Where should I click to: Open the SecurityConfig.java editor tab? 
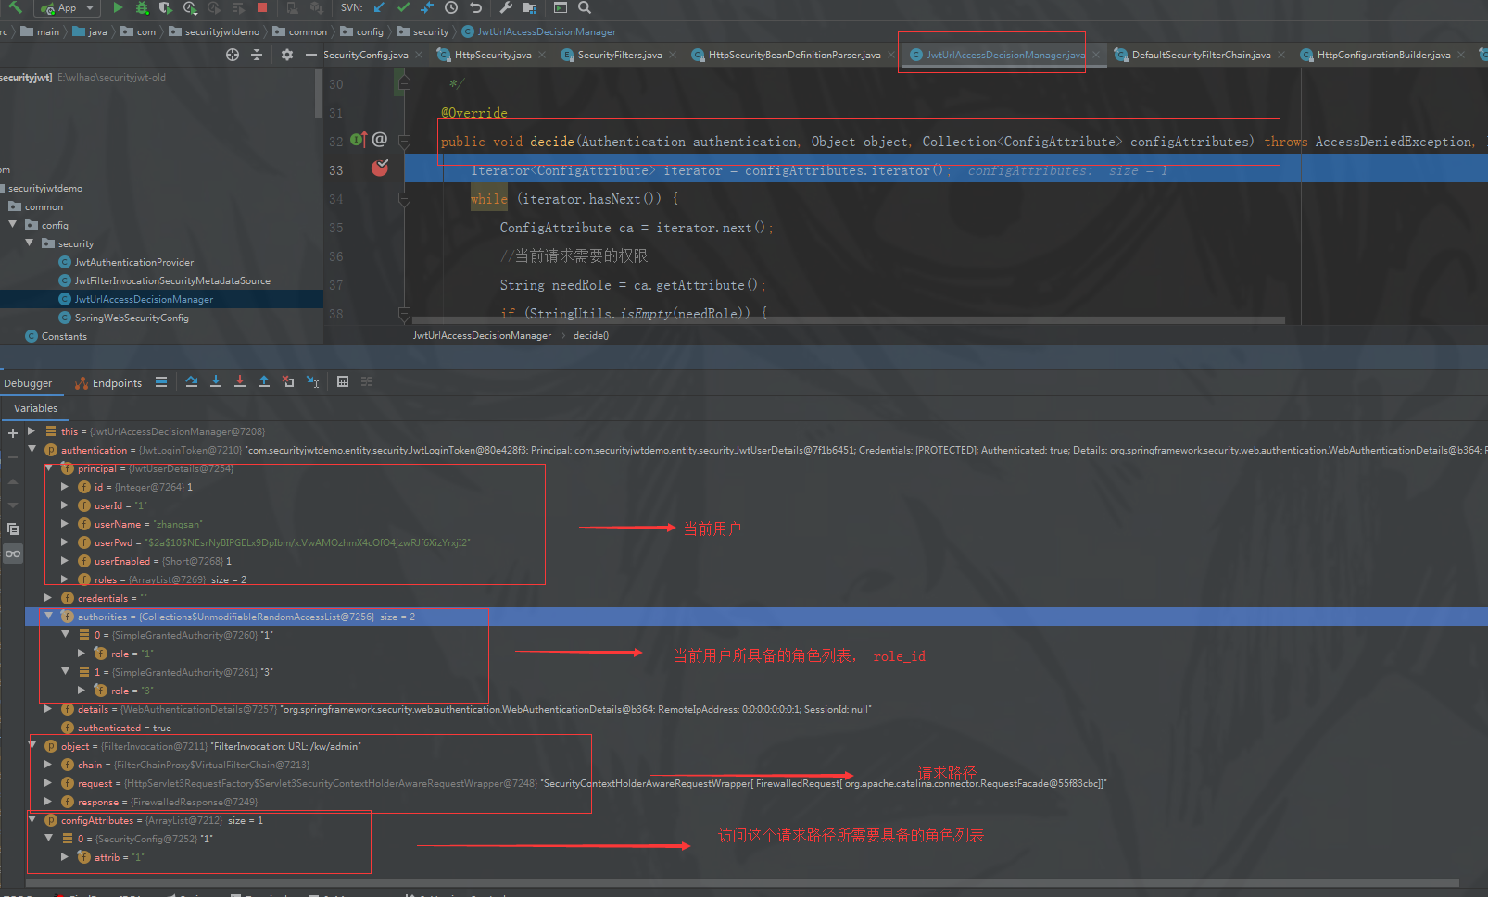pyautogui.click(x=365, y=54)
